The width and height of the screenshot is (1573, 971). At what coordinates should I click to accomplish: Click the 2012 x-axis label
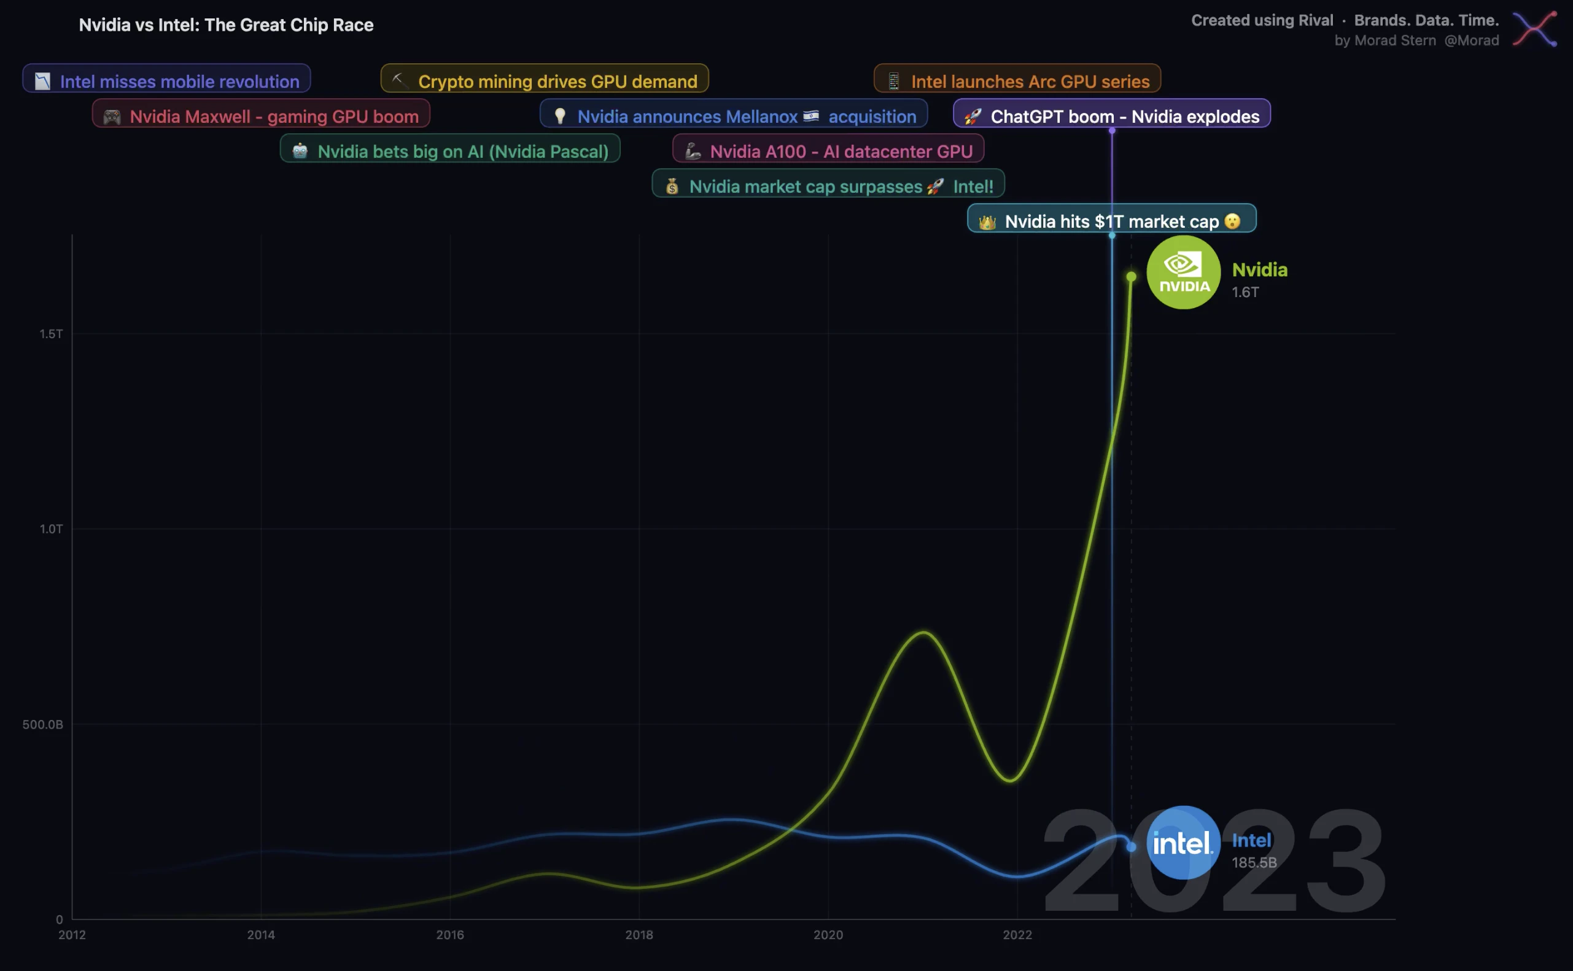(x=72, y=935)
